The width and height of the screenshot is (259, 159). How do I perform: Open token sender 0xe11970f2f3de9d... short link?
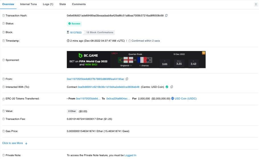point(88,99)
